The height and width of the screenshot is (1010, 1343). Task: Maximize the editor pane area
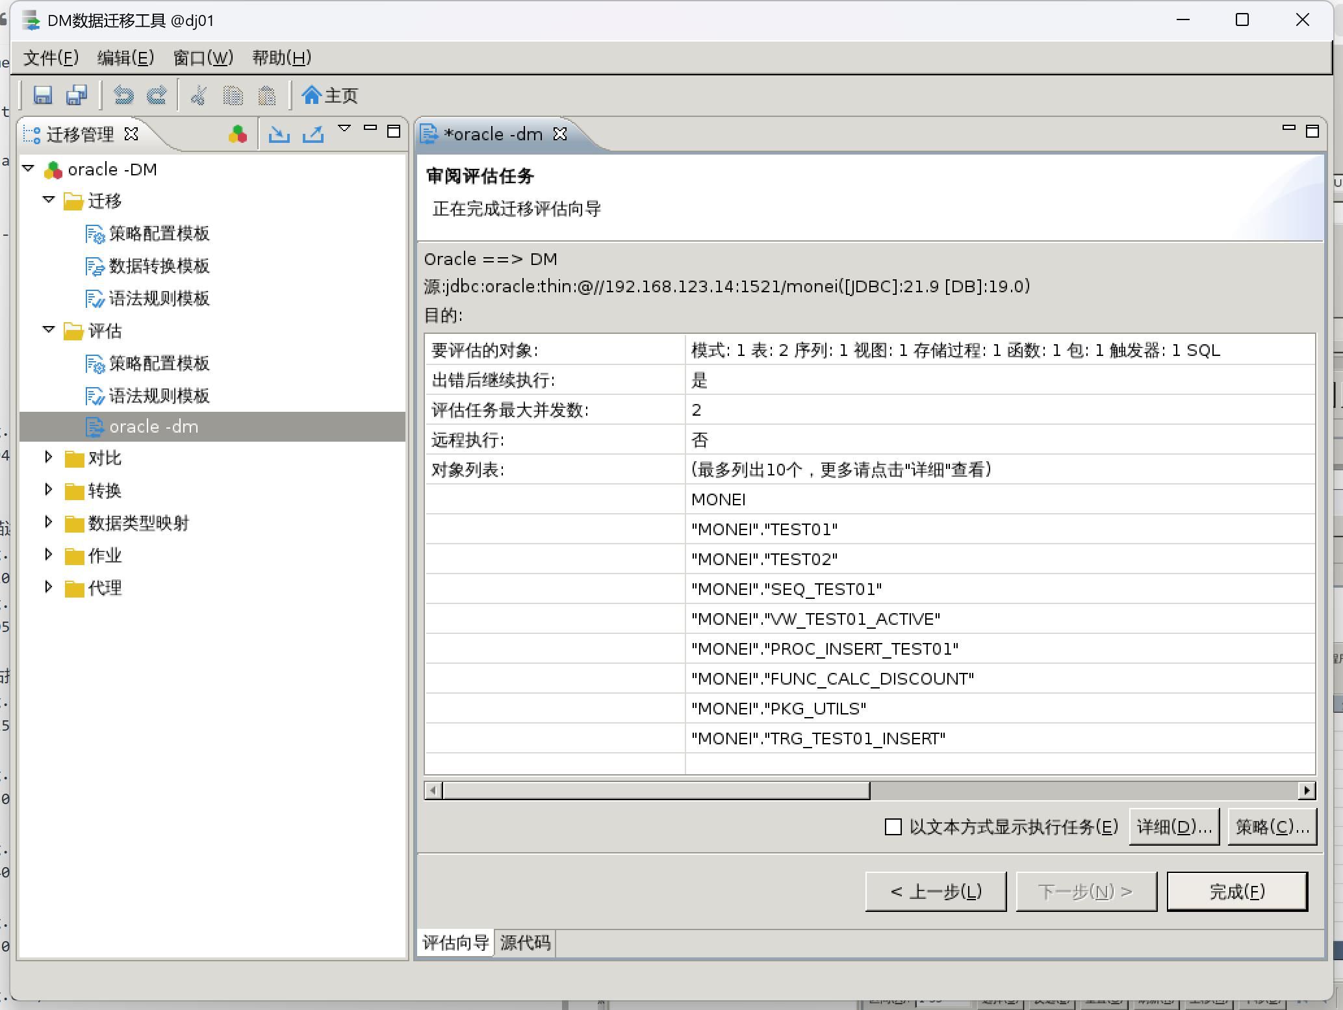click(x=1312, y=132)
